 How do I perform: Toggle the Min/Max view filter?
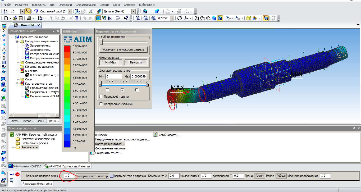[x=111, y=63]
